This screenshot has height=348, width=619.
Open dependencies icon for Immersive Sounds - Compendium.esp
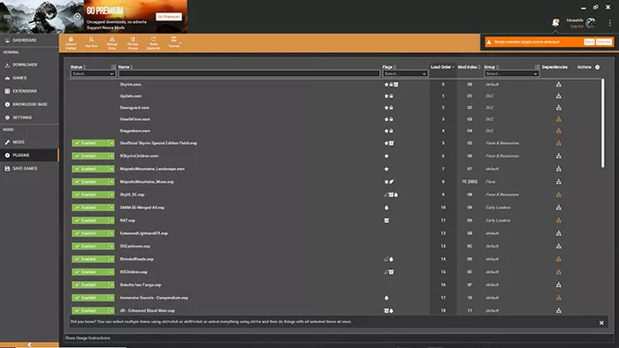click(559, 298)
